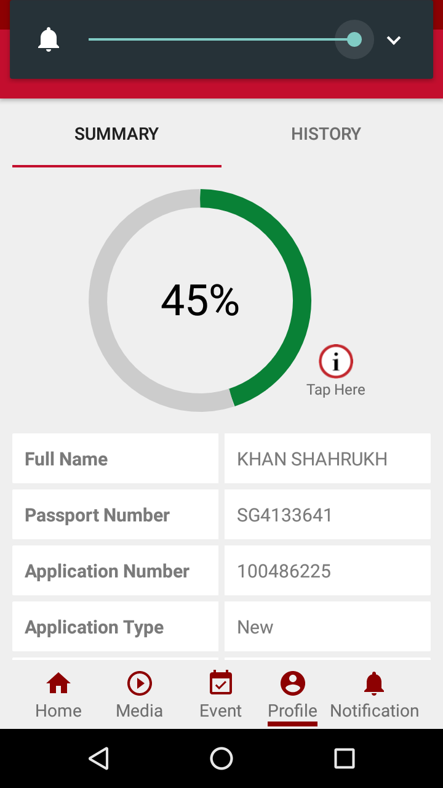The width and height of the screenshot is (443, 788).
Task: Open the Home icon in bottom bar
Action: (x=58, y=683)
